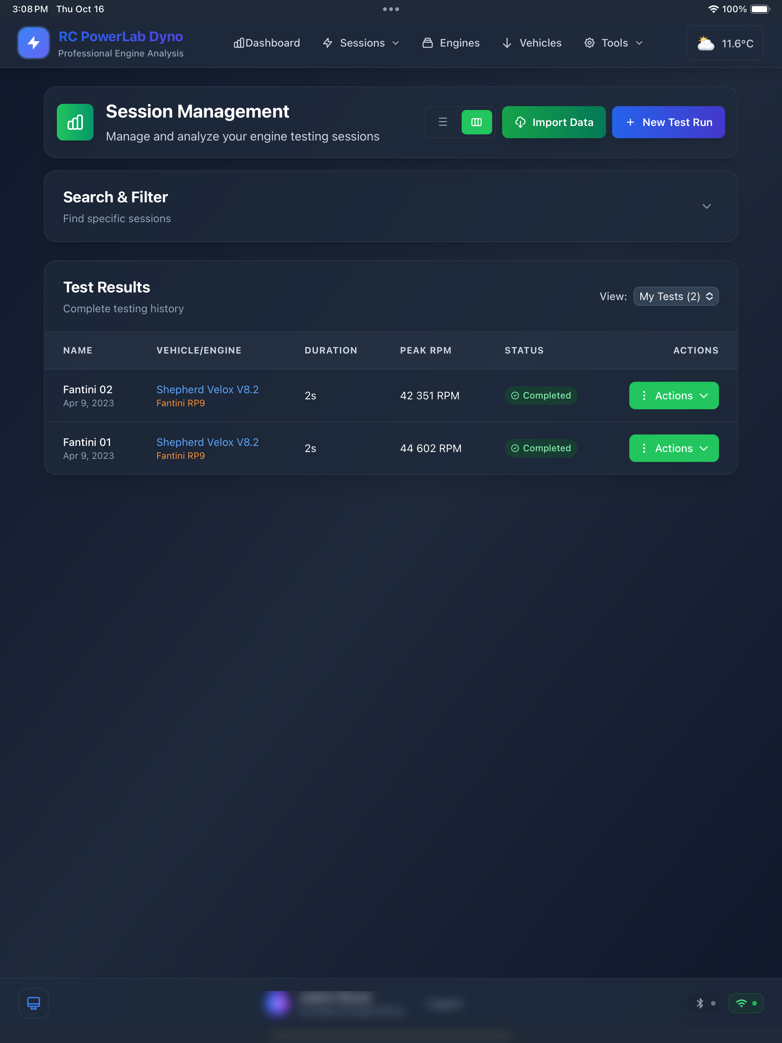Screen dimensions: 782x1043
Task: Click Fantini RP9 engine in Fantini 02 row
Action: tap(181, 403)
